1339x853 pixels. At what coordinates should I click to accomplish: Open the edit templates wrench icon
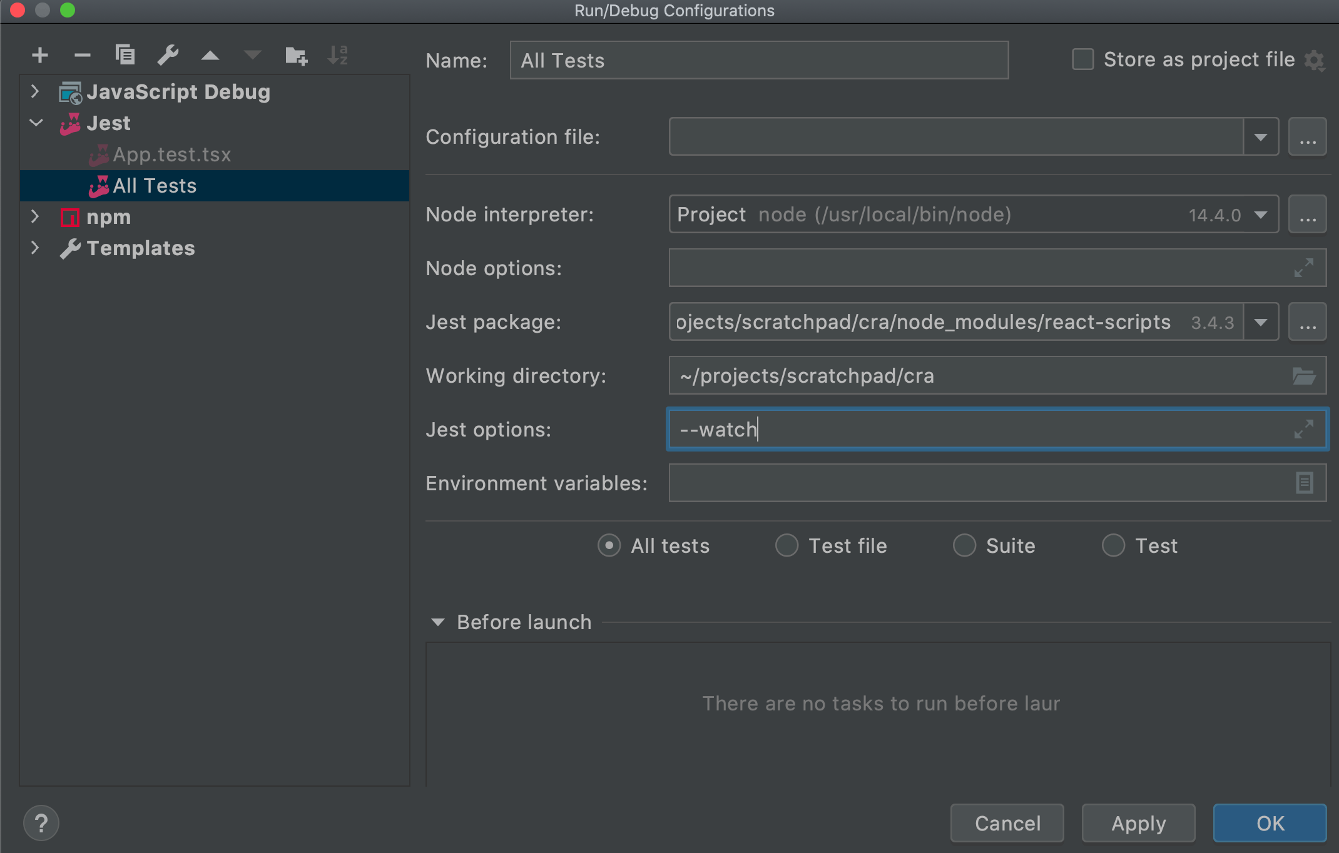click(x=168, y=55)
